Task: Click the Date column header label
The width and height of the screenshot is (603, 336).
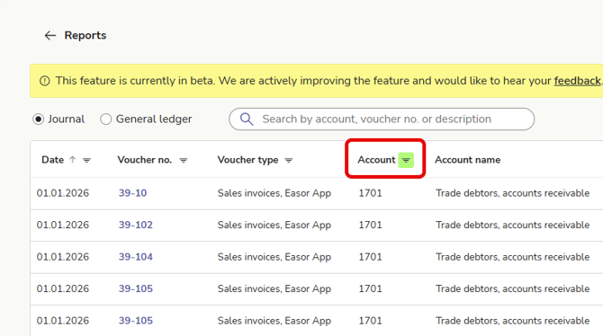Action: pyautogui.click(x=53, y=160)
